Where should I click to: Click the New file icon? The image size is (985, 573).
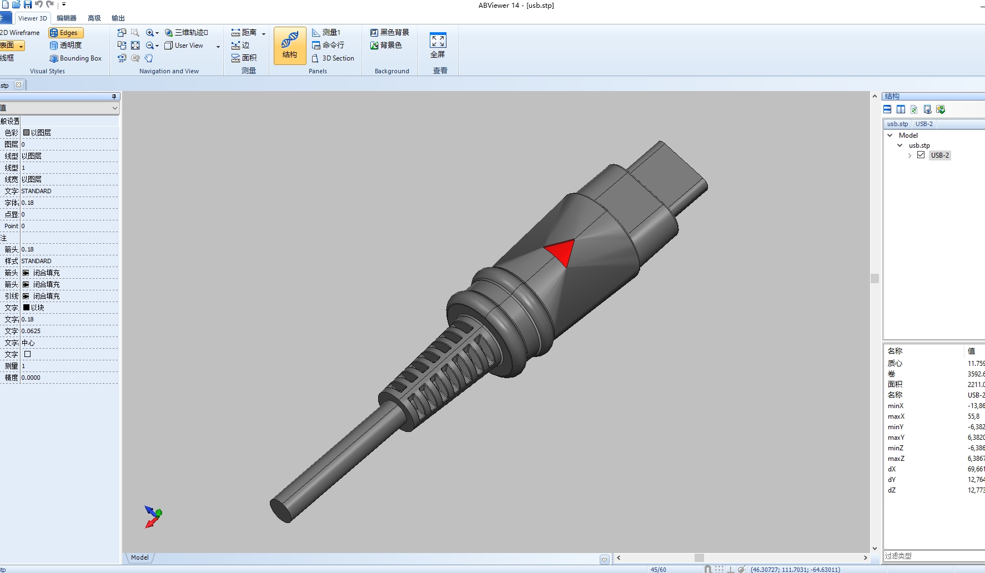point(5,4)
